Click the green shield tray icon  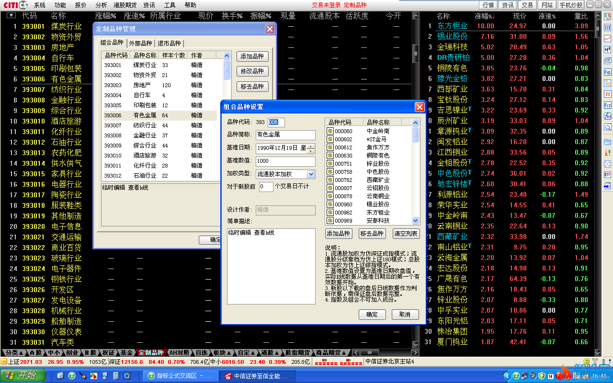click(x=541, y=376)
